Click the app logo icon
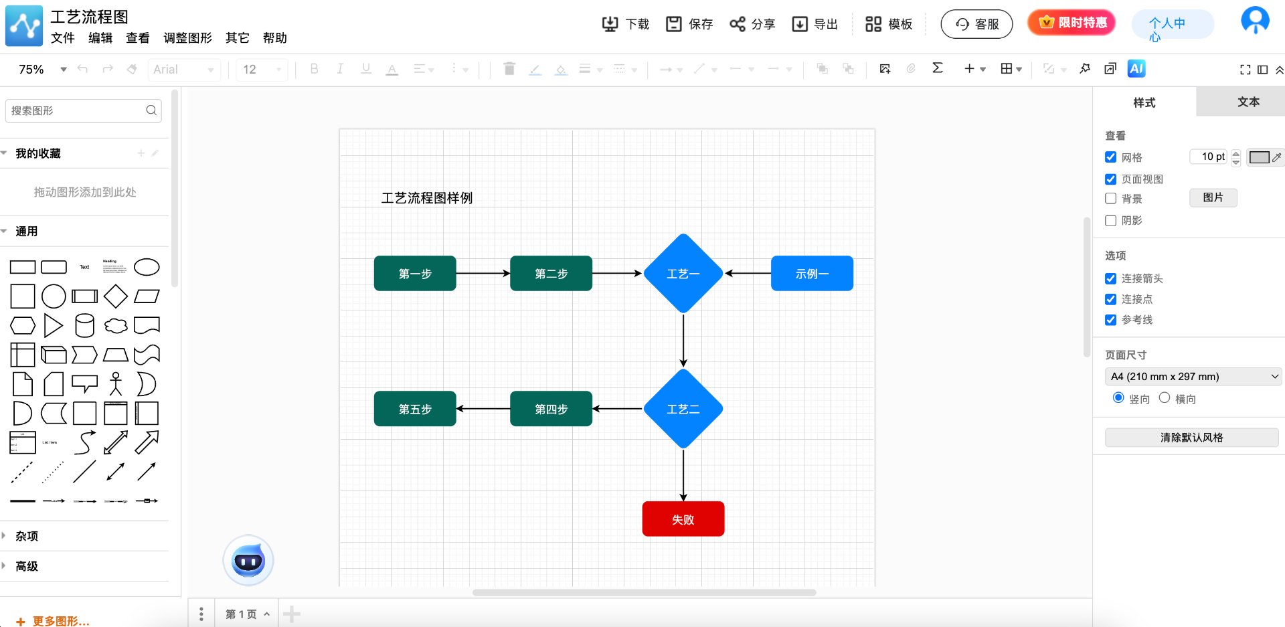Viewport: 1285px width, 627px height. (24, 26)
